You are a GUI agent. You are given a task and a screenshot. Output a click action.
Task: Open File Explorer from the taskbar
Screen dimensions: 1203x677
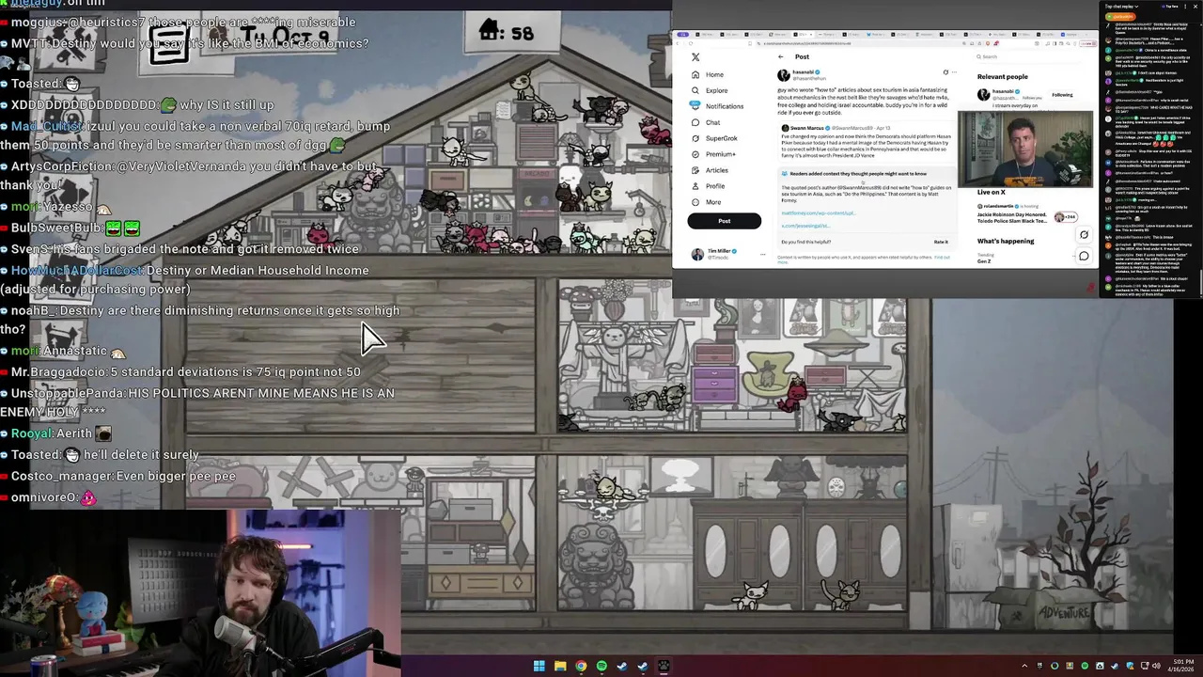tap(560, 667)
